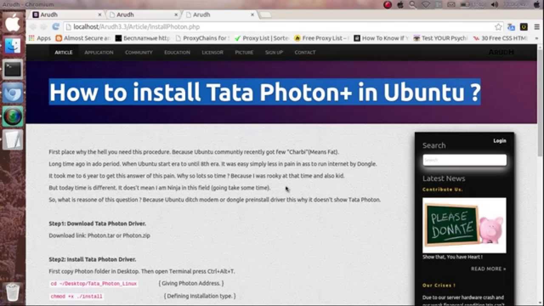Open the colorful globe lens dock icon
The image size is (544, 306).
[13, 116]
